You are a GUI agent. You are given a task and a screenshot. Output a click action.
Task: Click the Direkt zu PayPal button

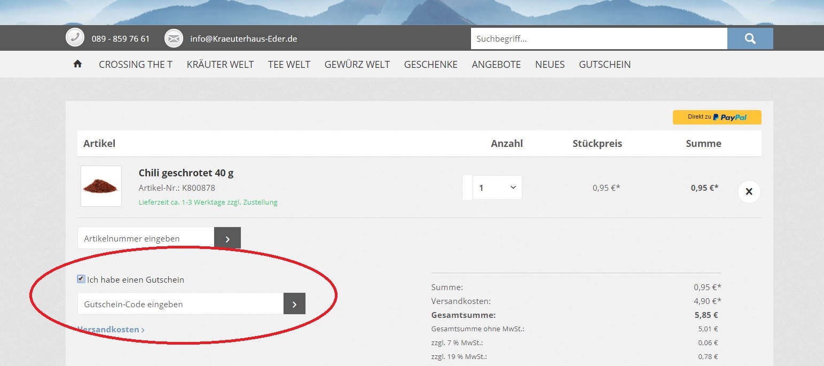[717, 117]
